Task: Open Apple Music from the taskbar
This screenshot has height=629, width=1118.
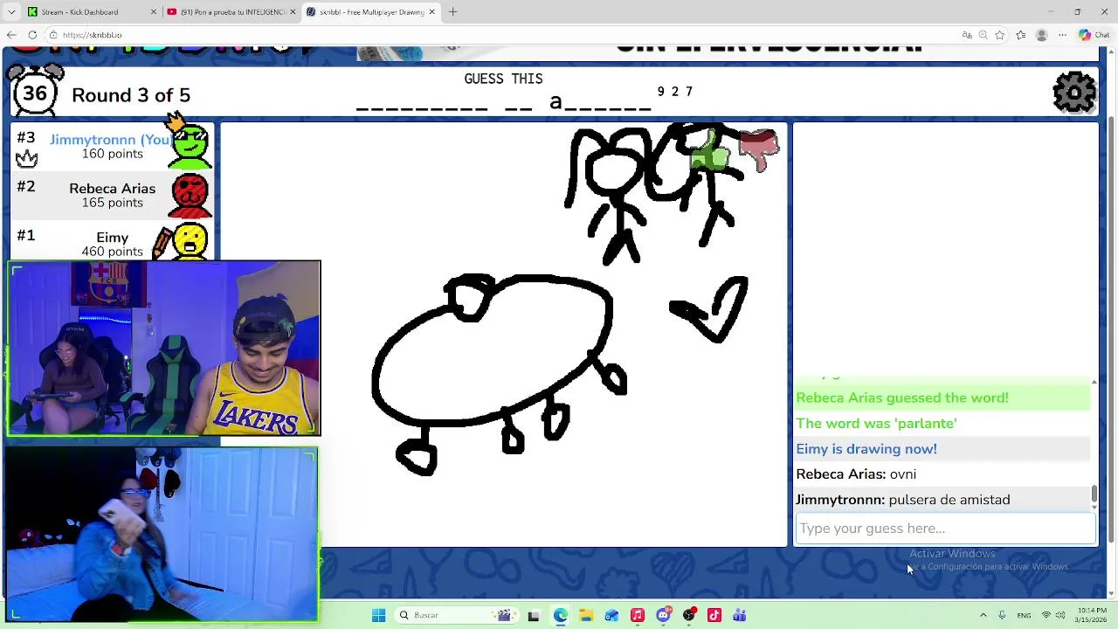Action: [x=637, y=615]
